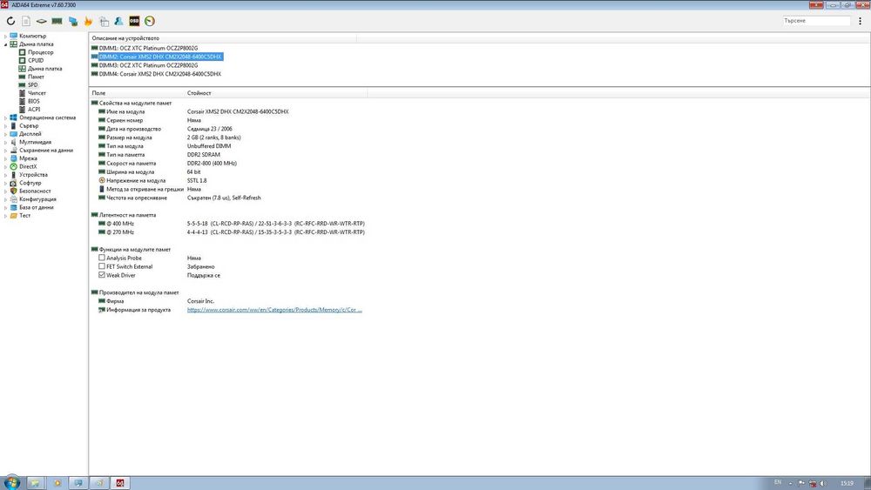Toggle the Weak Driver checkbox
This screenshot has height=490, width=871.
pyautogui.click(x=102, y=275)
